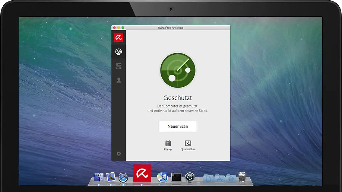The height and width of the screenshot is (192, 342).
Task: Open the protection modules switches sidebar icon
Action: [118, 66]
